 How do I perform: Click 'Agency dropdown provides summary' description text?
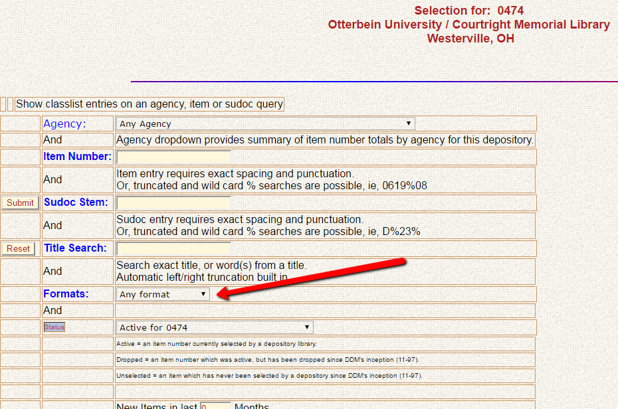pyautogui.click(x=325, y=139)
